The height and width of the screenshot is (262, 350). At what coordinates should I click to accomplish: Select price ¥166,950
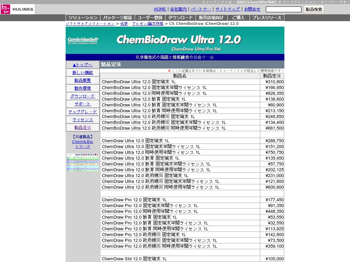tap(274, 88)
